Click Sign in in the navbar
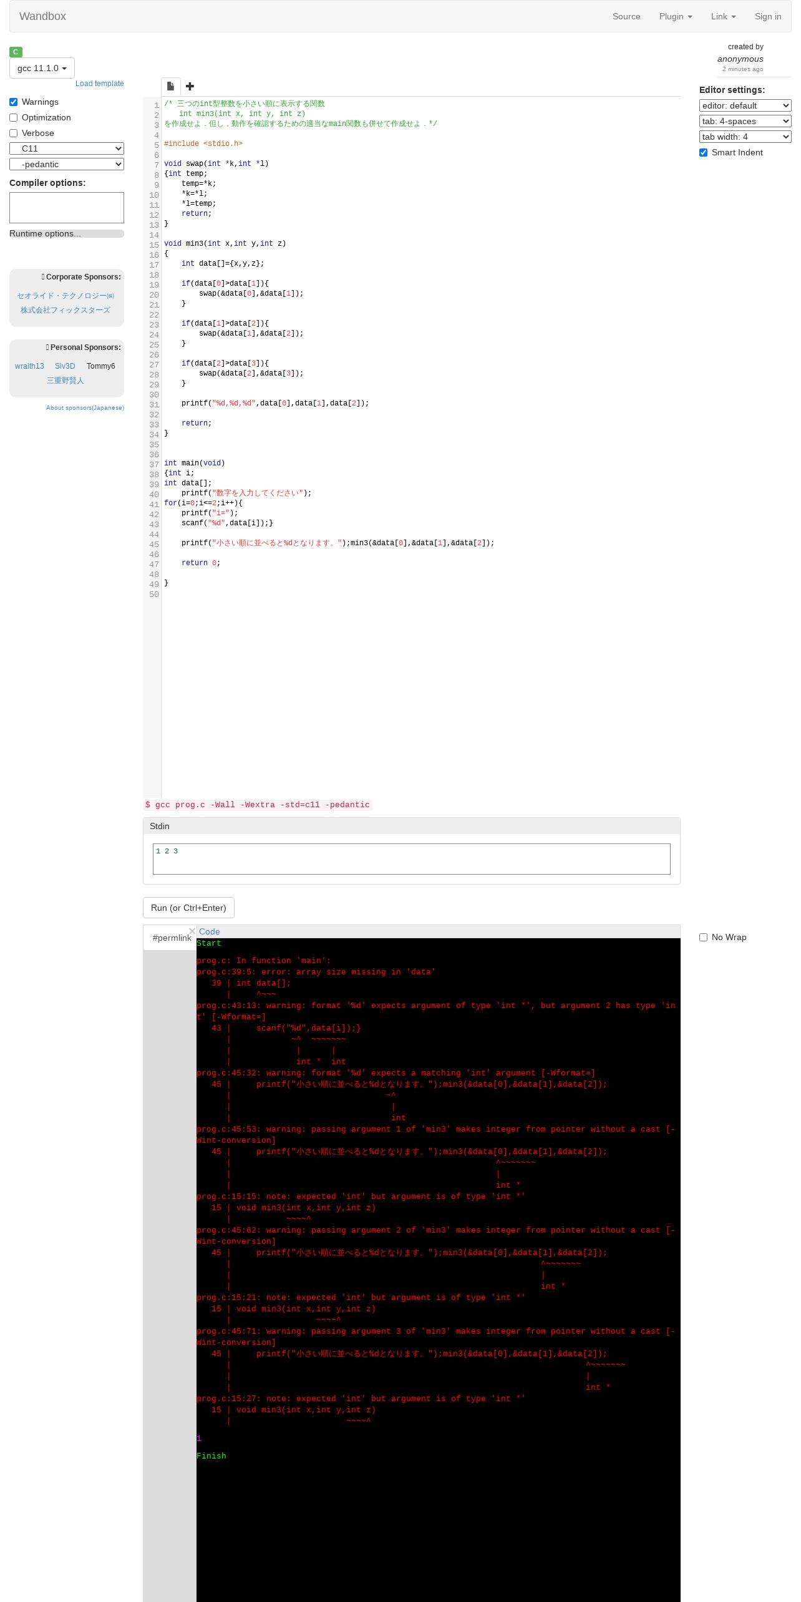The height and width of the screenshot is (1602, 801). click(768, 16)
